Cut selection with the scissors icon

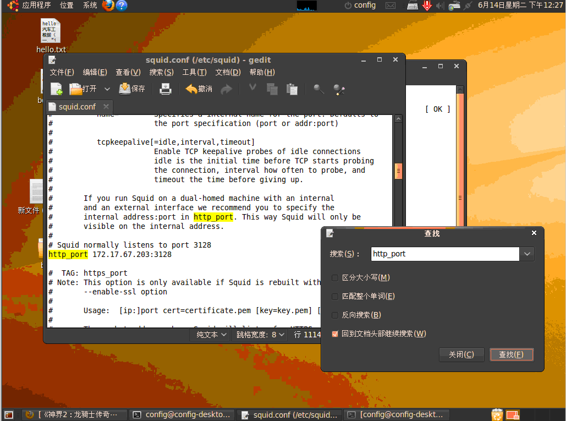tap(252, 88)
